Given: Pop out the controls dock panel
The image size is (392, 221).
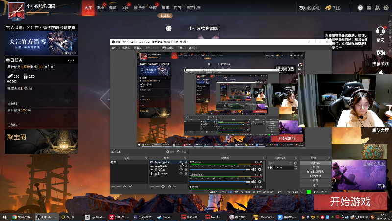Looking at the screenshot, I should pyautogui.click(x=329, y=158).
